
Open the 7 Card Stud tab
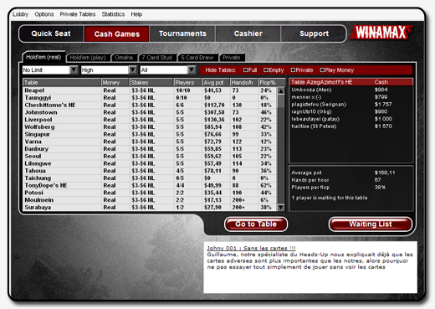[x=157, y=58]
